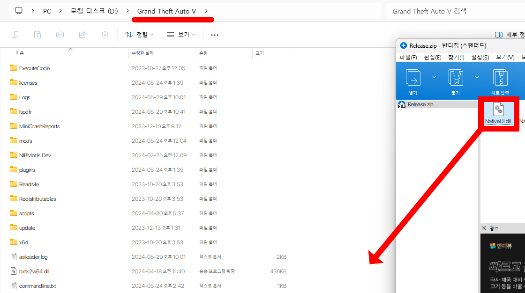Screen dimensions: 525x293
Task: Click the Copy icon in Explorer toolbar
Action: pos(15,35)
